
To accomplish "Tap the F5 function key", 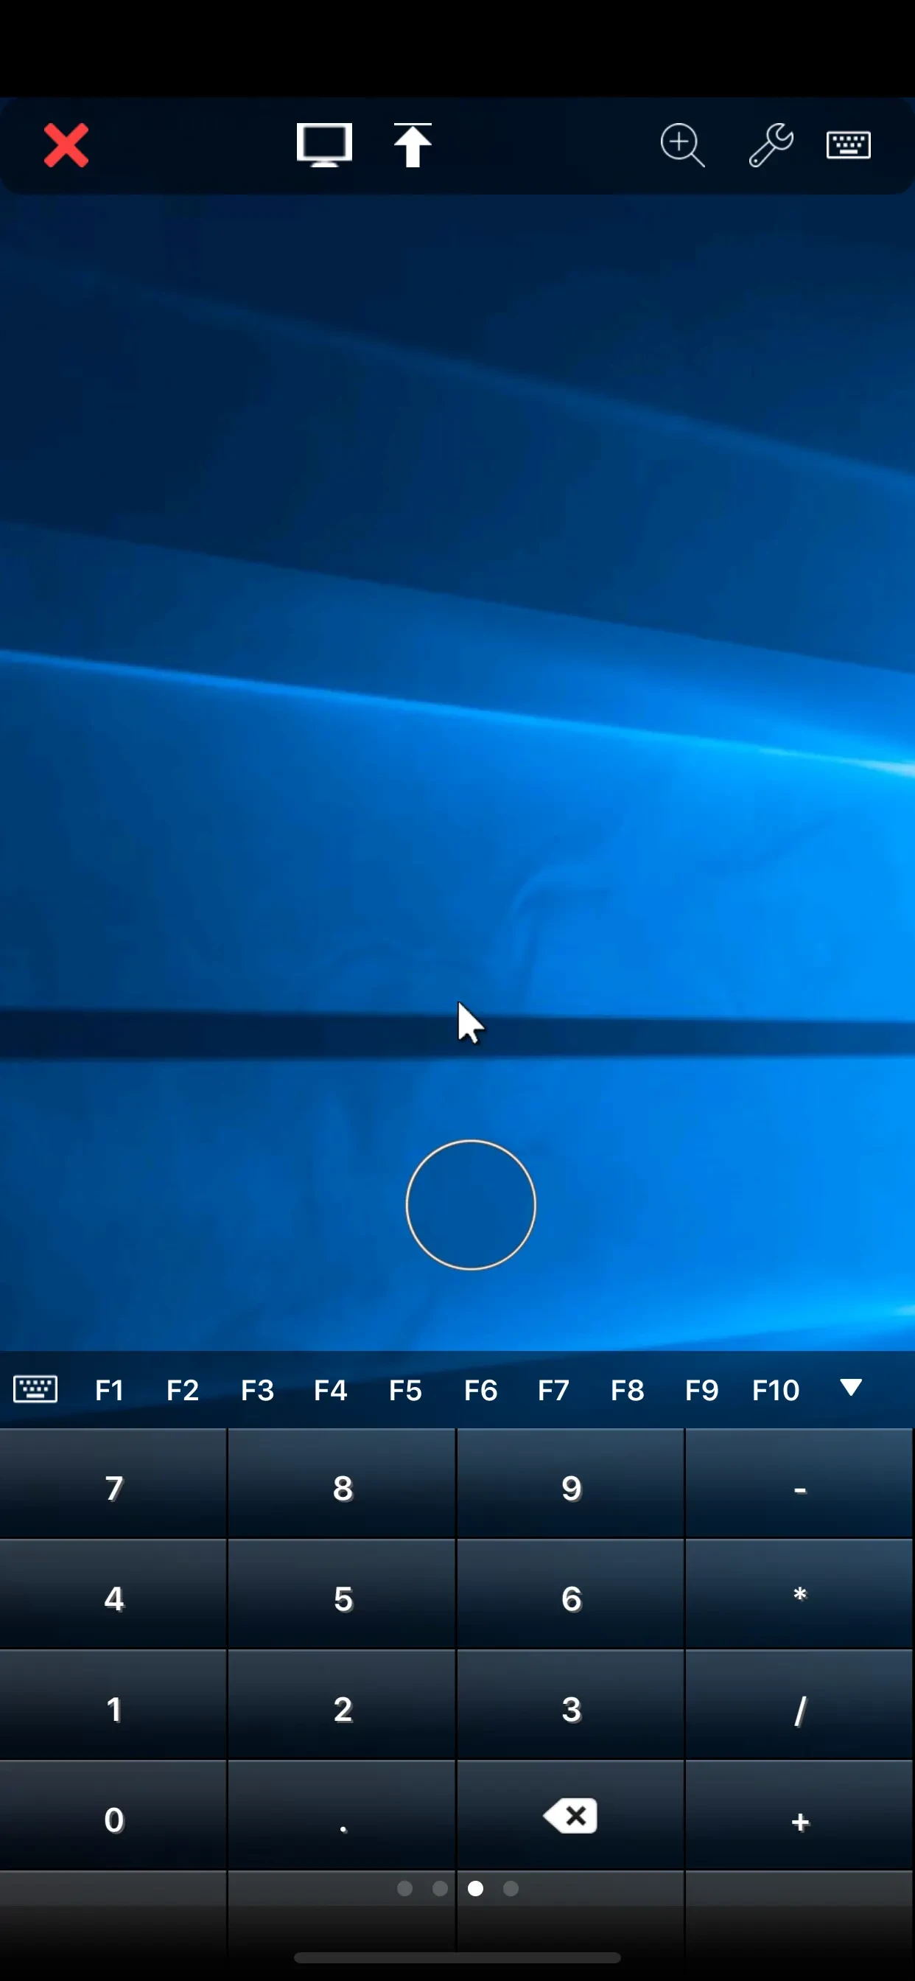I will (x=405, y=1390).
